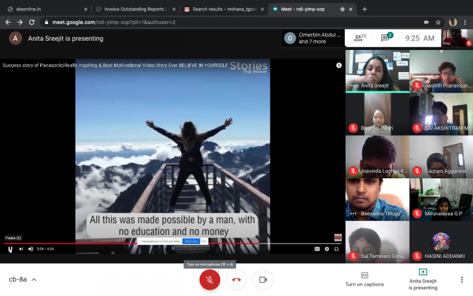Viewport: 473px width, 296px height.
Task: Leave the call with the hang-up button
Action: pyautogui.click(x=236, y=280)
